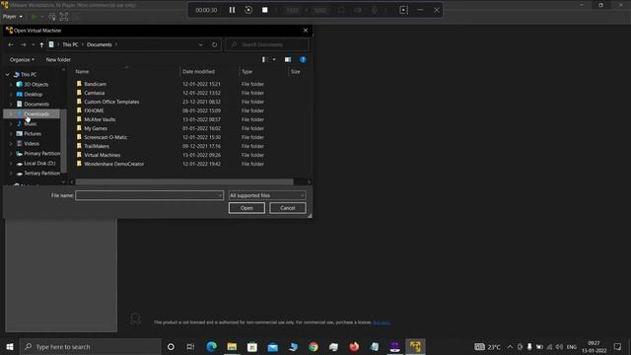This screenshot has height=355, width=631.
Task: Click the Open button
Action: [246, 208]
